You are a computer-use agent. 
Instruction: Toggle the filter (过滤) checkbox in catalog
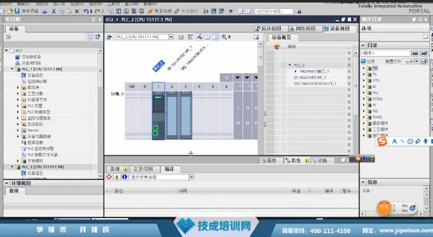(363, 61)
